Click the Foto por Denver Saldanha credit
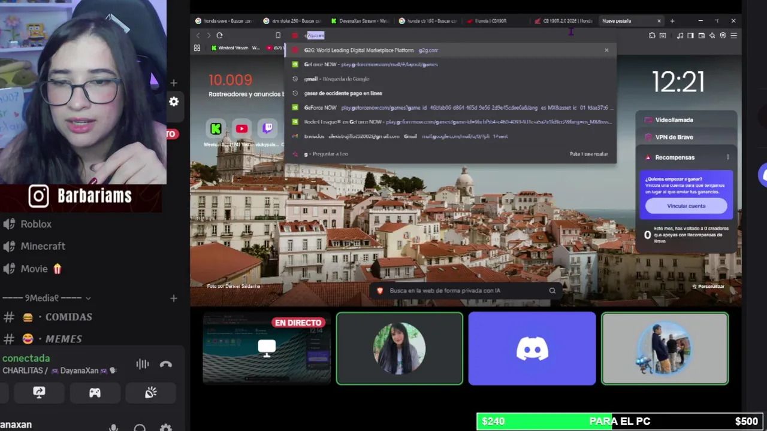The width and height of the screenshot is (767, 431). point(234,286)
